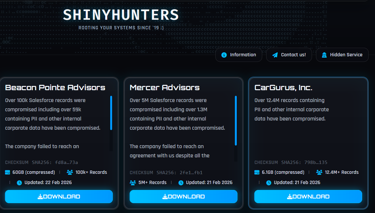
Task: Open the Hidden Service link
Action: [x=342, y=55]
